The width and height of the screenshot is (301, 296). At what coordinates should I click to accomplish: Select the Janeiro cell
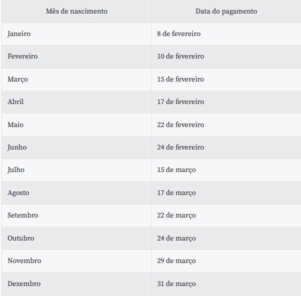click(19, 33)
